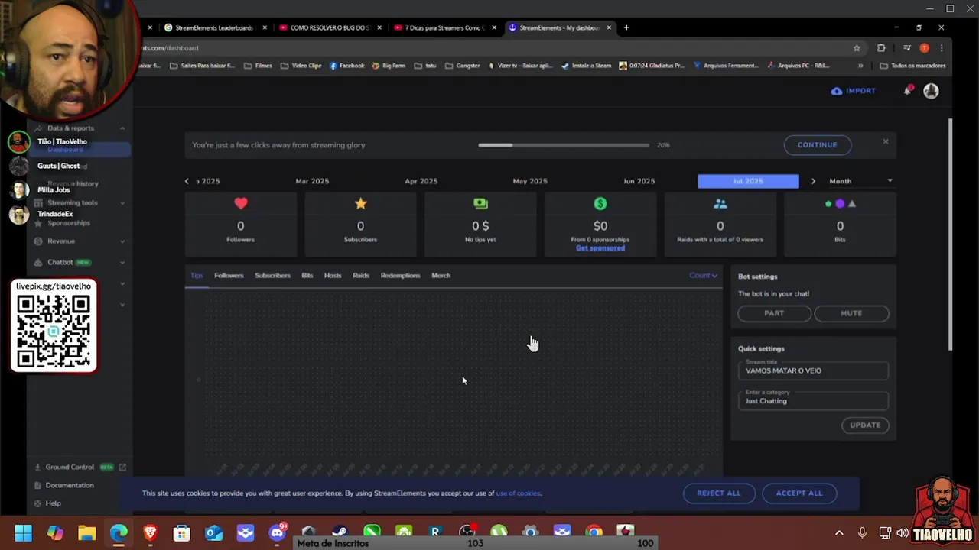979x550 pixels.
Task: Click the UPDATE quick settings button
Action: coord(865,425)
